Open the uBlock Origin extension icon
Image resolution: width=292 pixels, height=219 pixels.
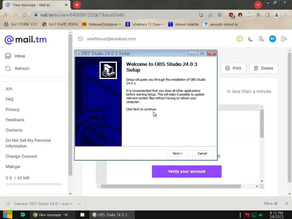tap(232, 15)
